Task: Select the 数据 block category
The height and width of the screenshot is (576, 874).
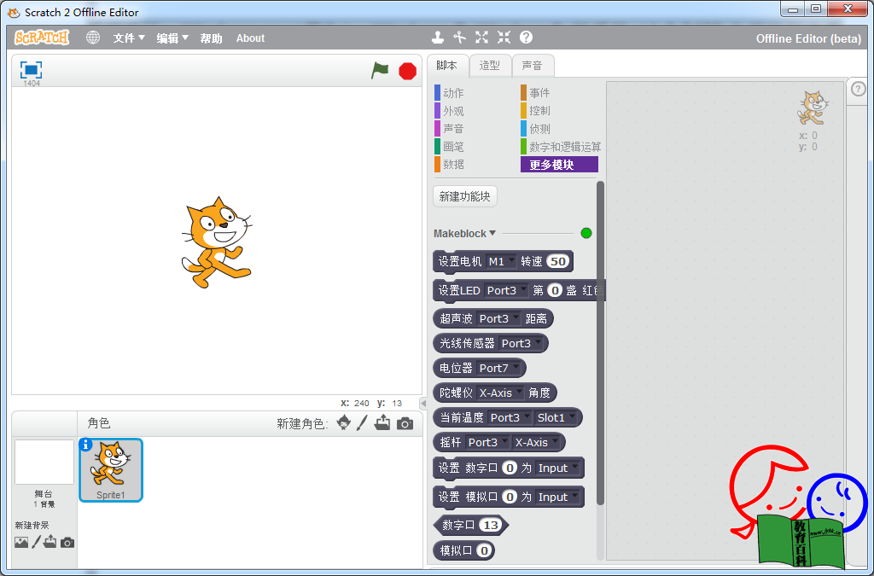Action: pos(449,165)
